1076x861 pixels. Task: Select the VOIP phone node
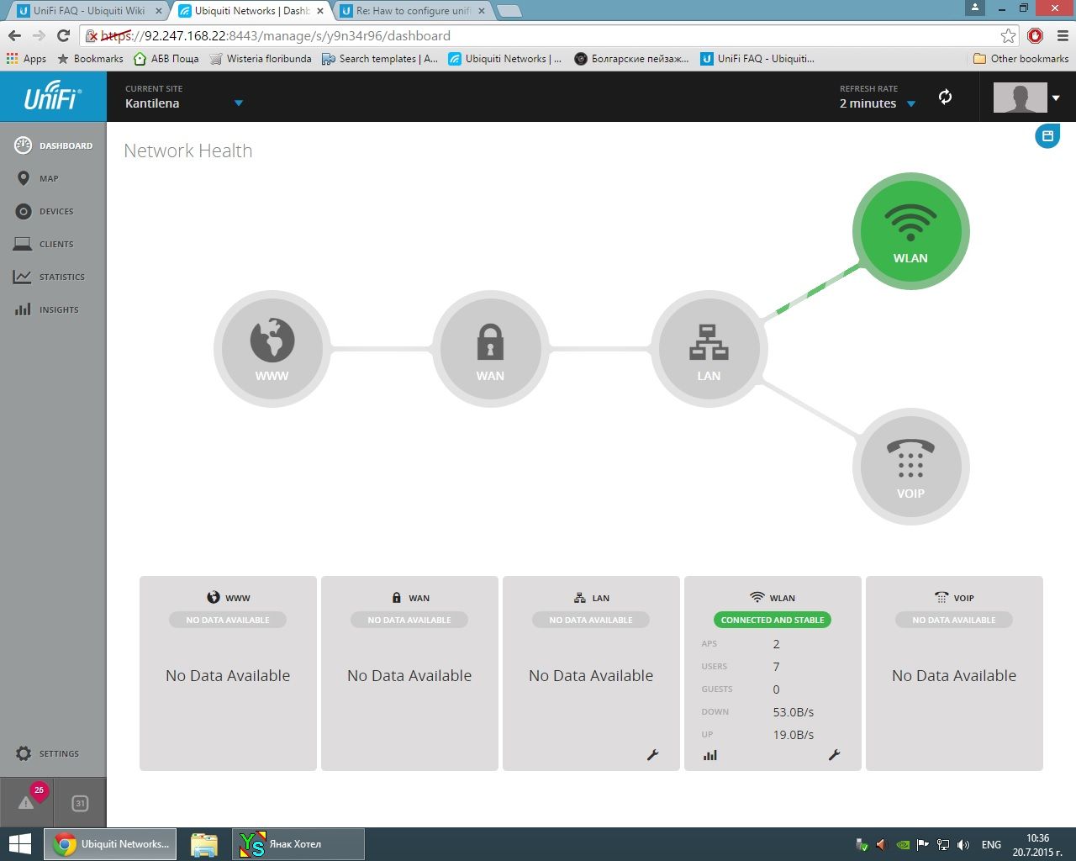click(910, 466)
